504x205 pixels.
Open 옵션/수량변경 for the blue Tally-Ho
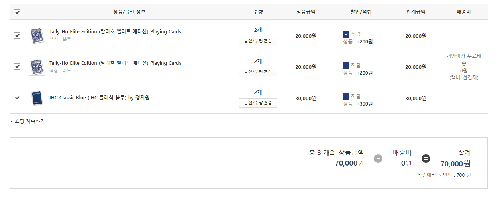(x=258, y=41)
